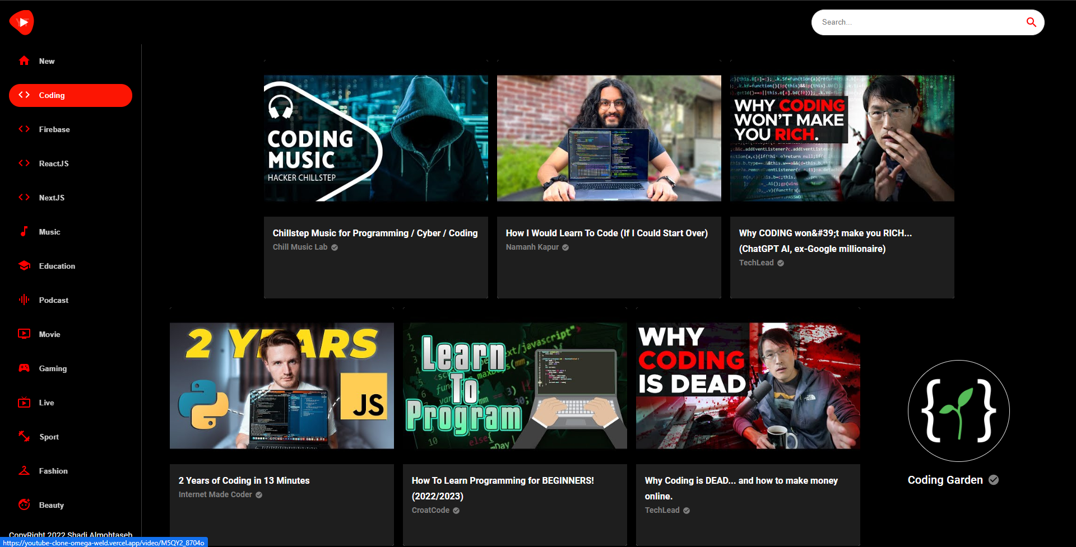Choose the NextJS category
1076x547 pixels.
coord(71,198)
